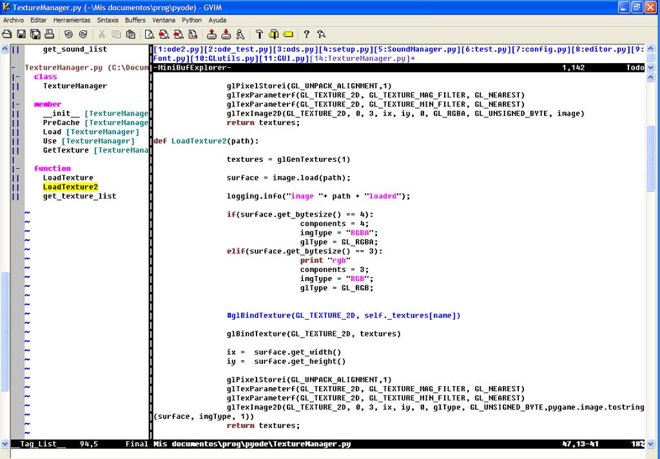Click the __Tag_List__ status line

coord(79,444)
